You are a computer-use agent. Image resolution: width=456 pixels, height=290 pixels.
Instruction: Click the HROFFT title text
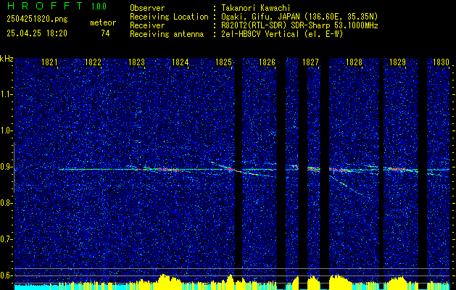tap(45, 6)
